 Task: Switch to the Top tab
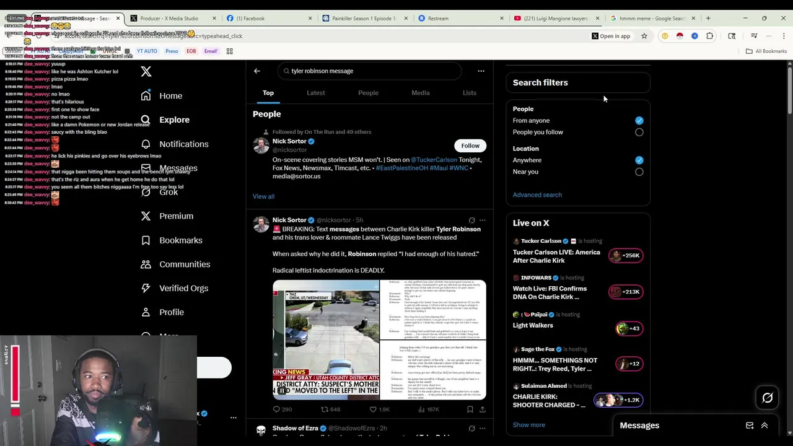[268, 93]
